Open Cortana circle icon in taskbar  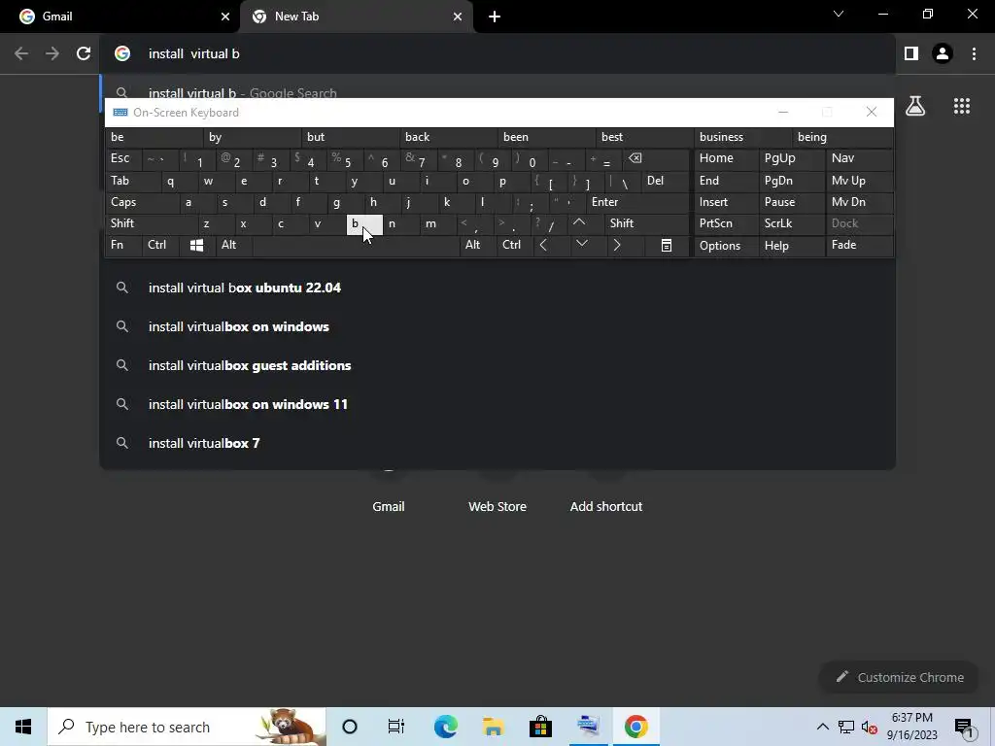pos(350,727)
